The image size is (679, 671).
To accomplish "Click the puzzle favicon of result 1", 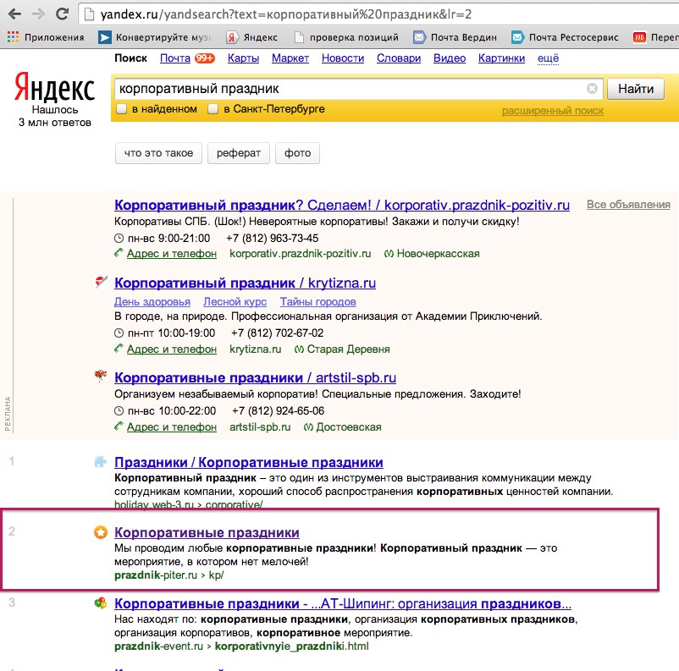I will click(x=101, y=461).
